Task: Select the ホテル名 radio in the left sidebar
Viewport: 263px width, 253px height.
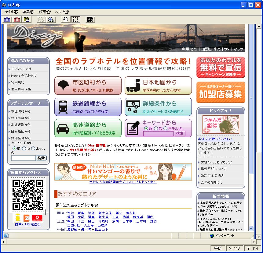Action: click(x=33, y=149)
